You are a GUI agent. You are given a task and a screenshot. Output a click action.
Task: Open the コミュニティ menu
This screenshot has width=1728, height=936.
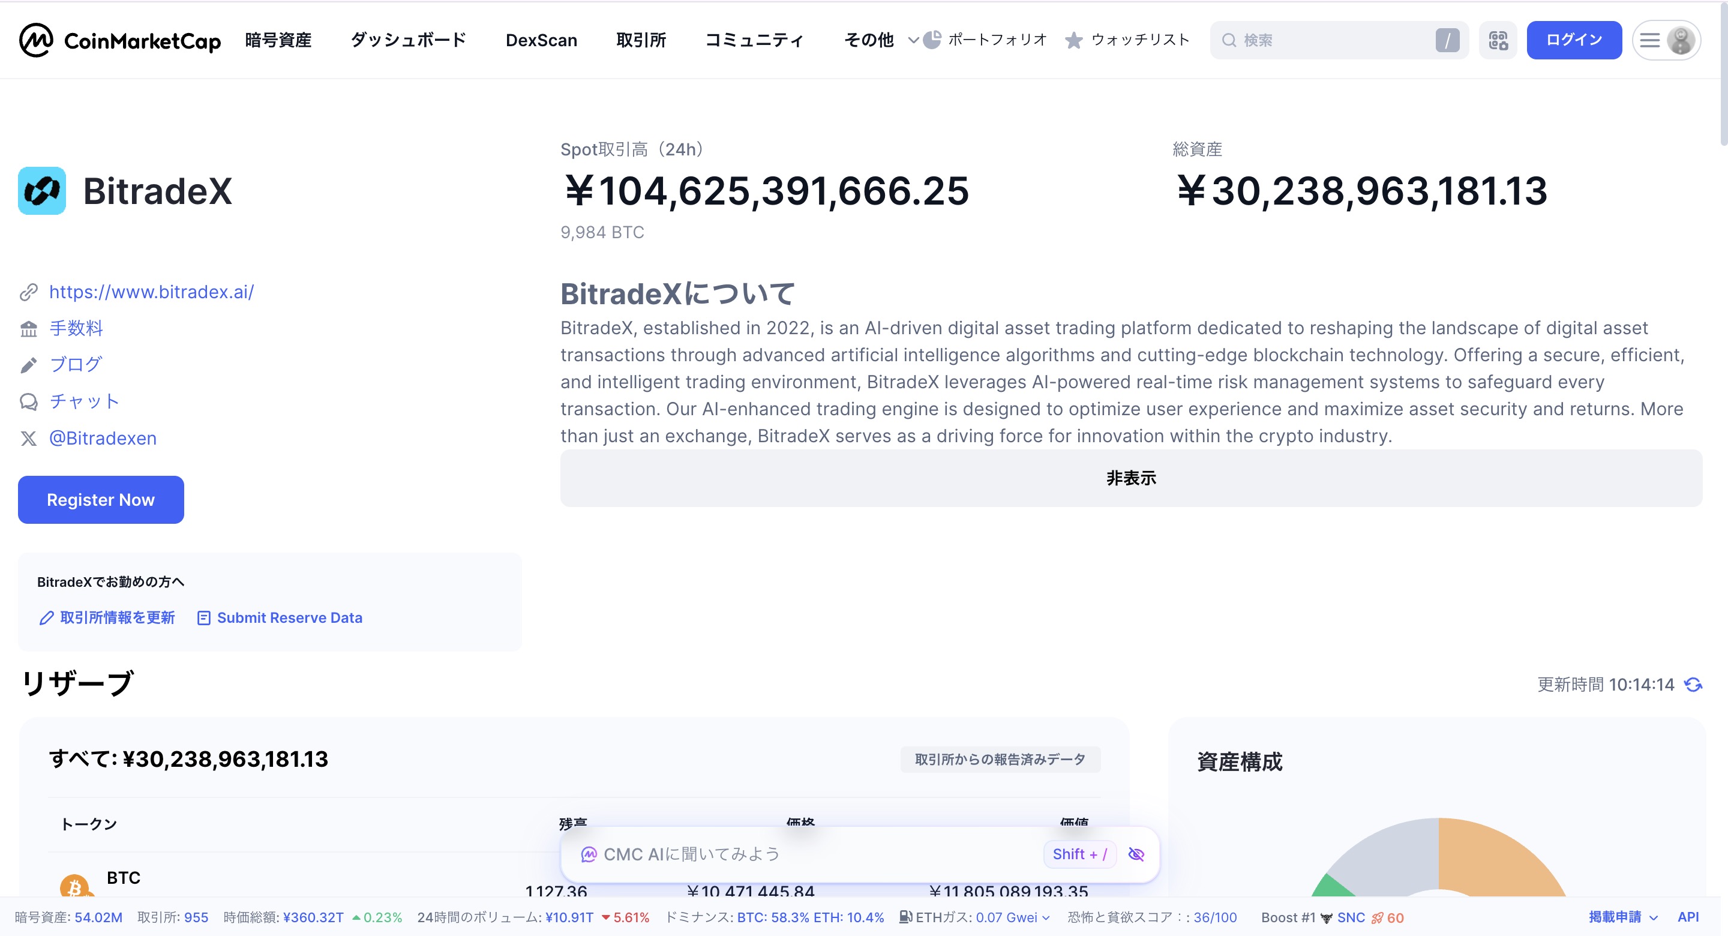[x=754, y=40]
